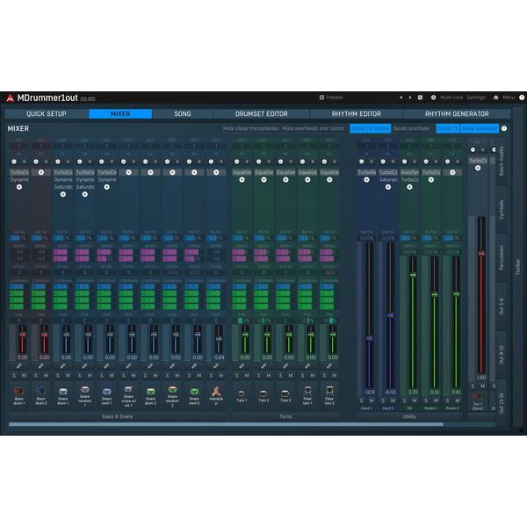
Task: Solo the Bass drum 1 channel
Action: pos(14,375)
